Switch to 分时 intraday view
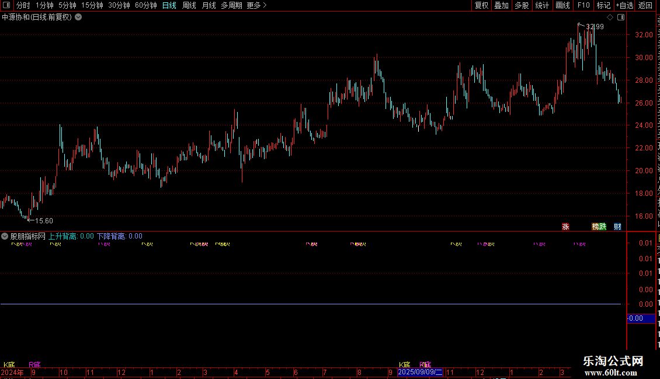 [x=23, y=5]
